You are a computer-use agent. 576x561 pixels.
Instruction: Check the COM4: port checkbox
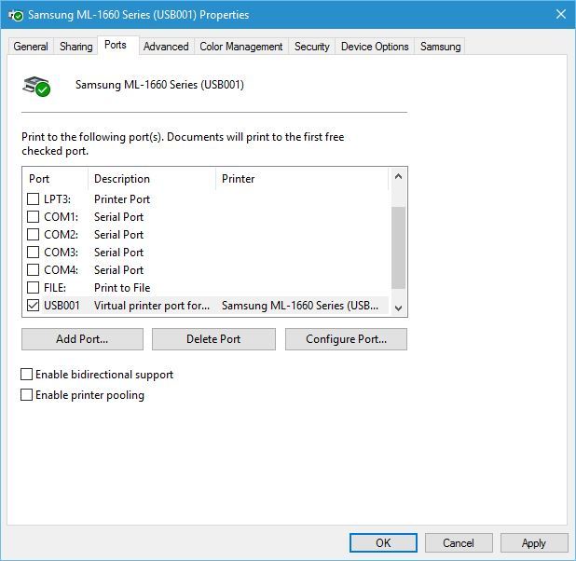(x=33, y=269)
